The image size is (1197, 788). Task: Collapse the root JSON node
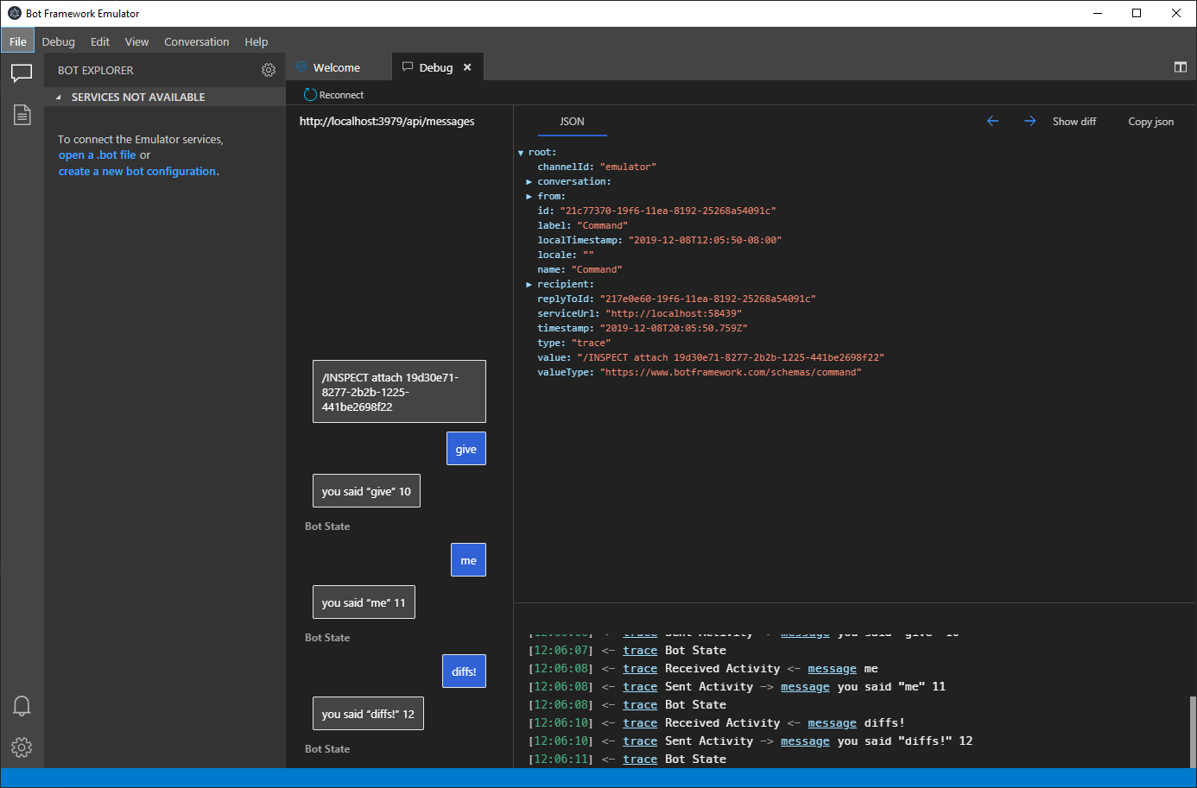click(521, 153)
